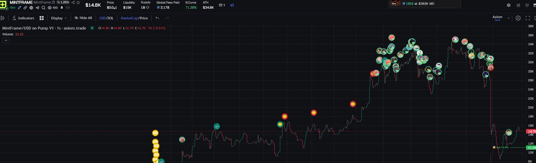This screenshot has width=536, height=163.
Task: Expand the Display dropdown
Action: (59, 18)
